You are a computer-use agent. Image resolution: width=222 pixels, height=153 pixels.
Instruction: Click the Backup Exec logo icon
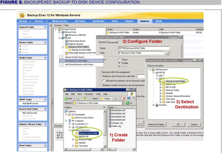pyautogui.click(x=22, y=15)
